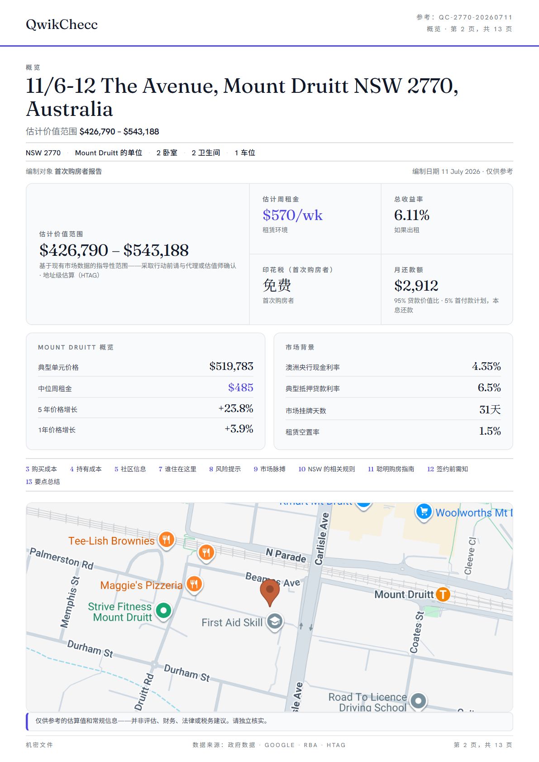Click the Cleeve Cl street label

tap(470, 556)
